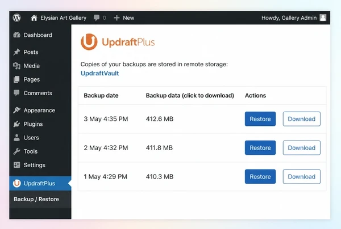Click the Media icon in sidebar
Viewport: 341px width, 229px height.
click(x=16, y=66)
